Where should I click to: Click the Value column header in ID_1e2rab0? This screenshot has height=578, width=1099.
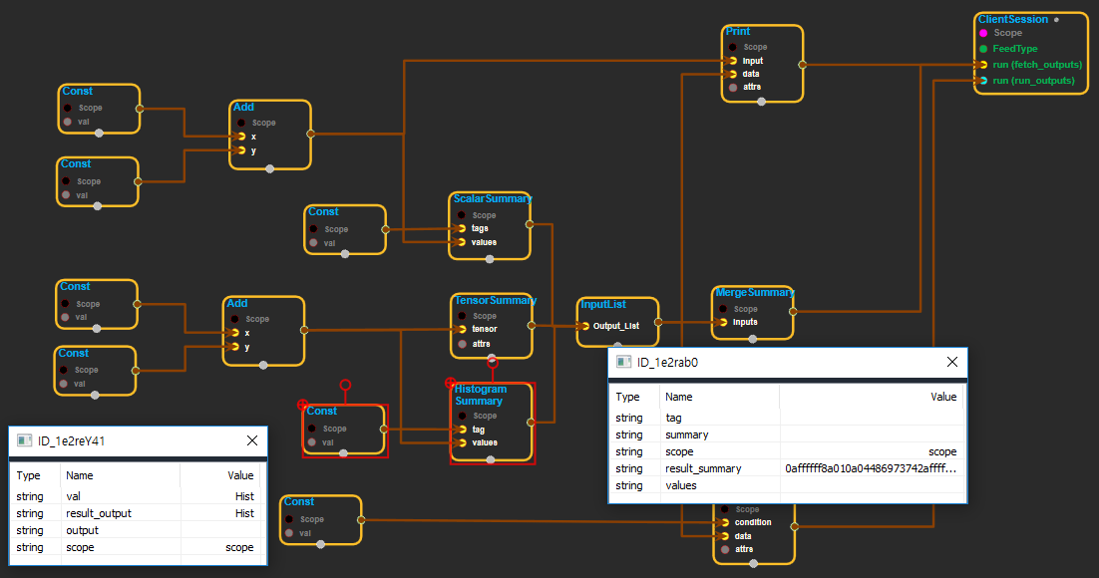point(942,397)
